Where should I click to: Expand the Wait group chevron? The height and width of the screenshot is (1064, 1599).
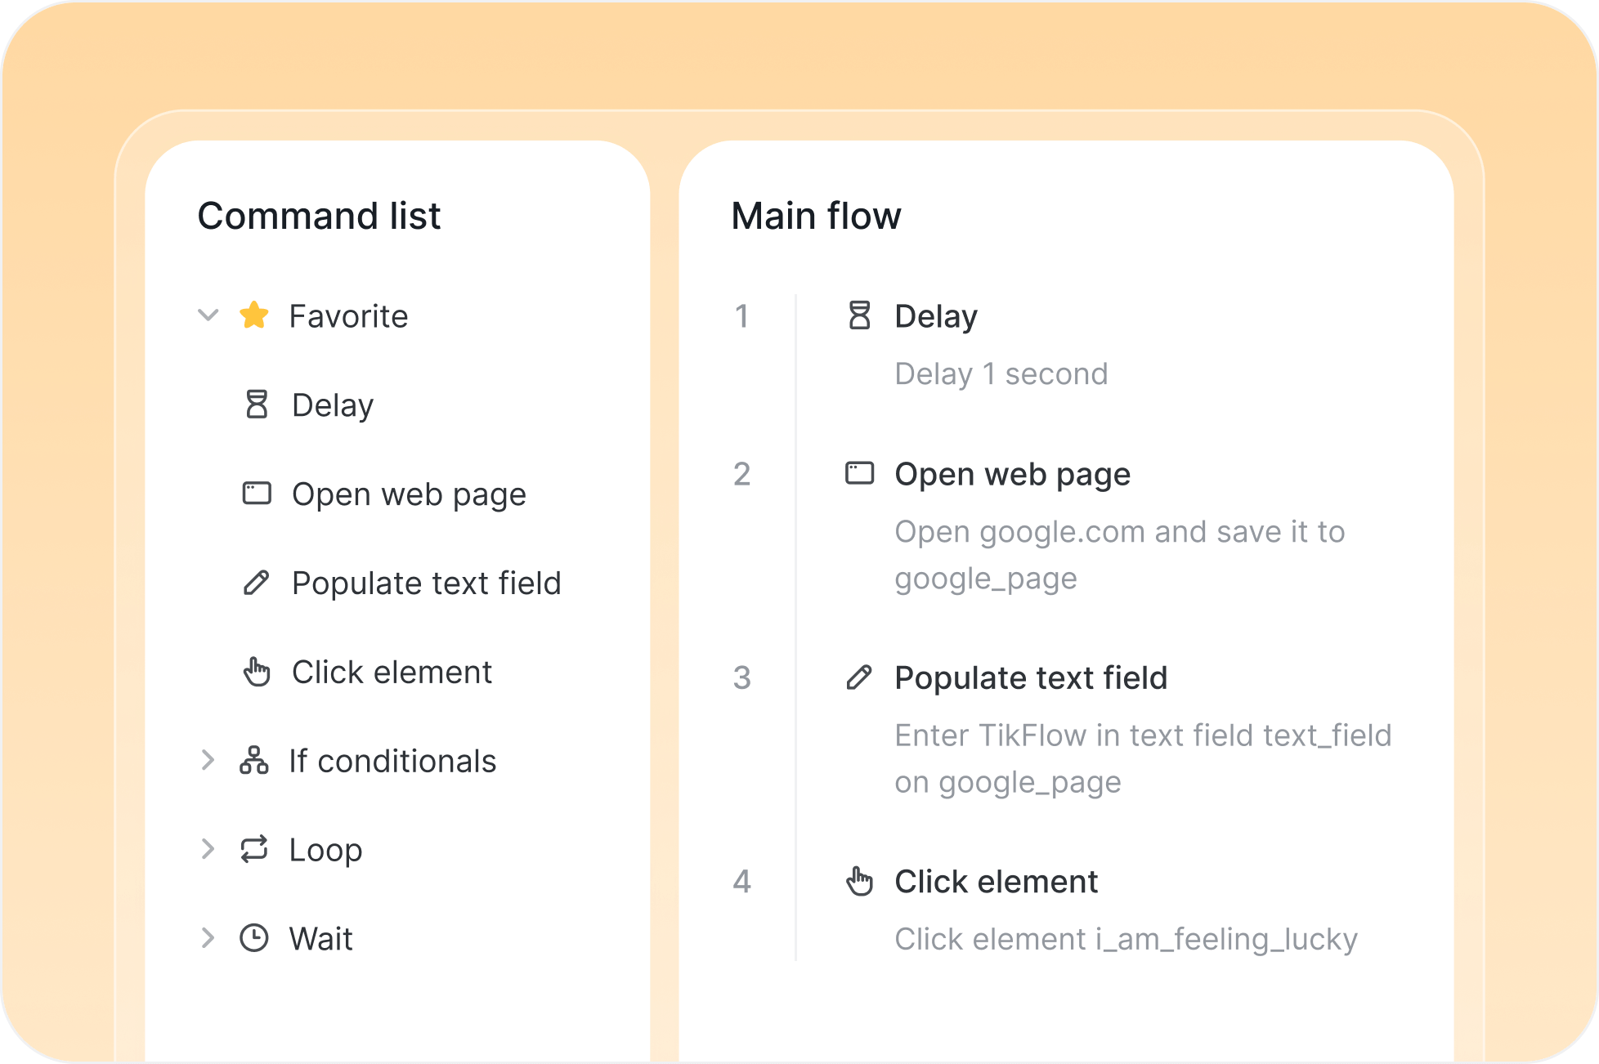[208, 938]
